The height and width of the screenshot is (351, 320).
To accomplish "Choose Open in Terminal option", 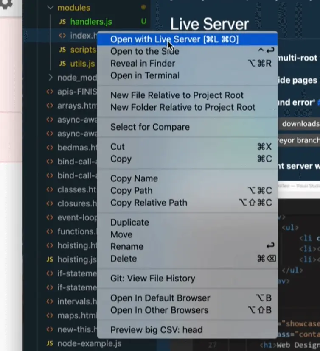I will click(x=145, y=75).
